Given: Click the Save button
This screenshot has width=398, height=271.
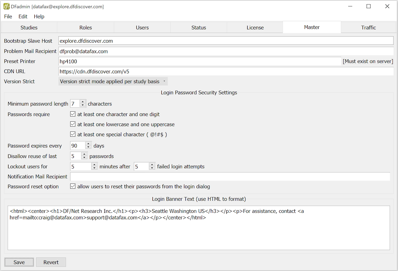Looking at the screenshot, I should 19,262.
